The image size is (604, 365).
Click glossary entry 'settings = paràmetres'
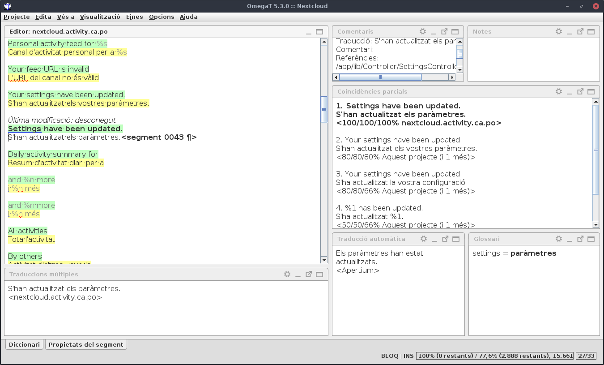pos(515,253)
